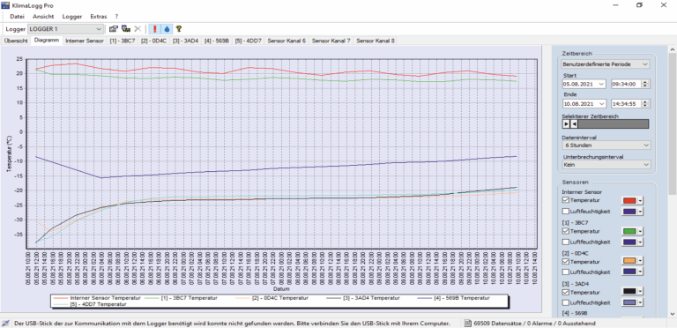Click the KlimaLogg Pro title bar app icon
Image resolution: width=677 pixels, height=328 pixels.
(5, 5)
